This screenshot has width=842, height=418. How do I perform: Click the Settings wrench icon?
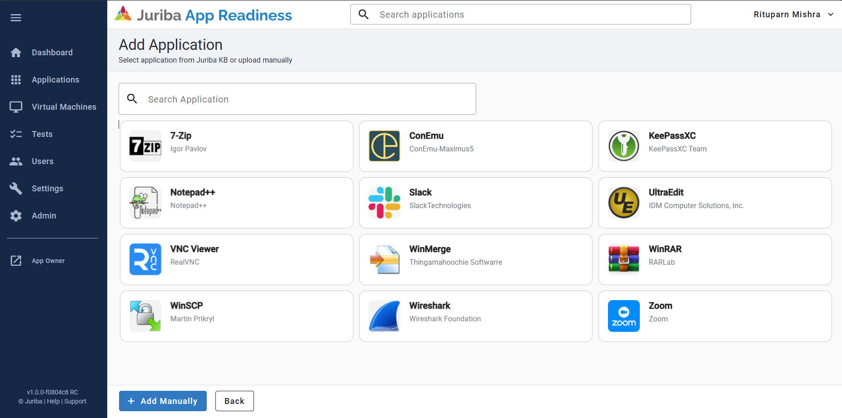coord(16,189)
